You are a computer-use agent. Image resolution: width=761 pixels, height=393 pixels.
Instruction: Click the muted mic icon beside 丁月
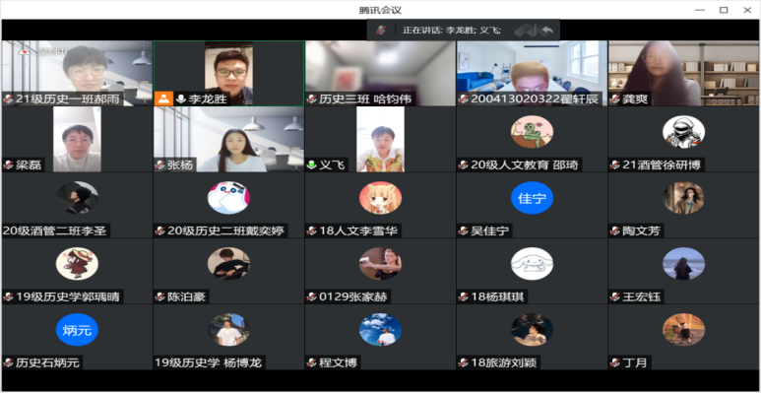615,362
